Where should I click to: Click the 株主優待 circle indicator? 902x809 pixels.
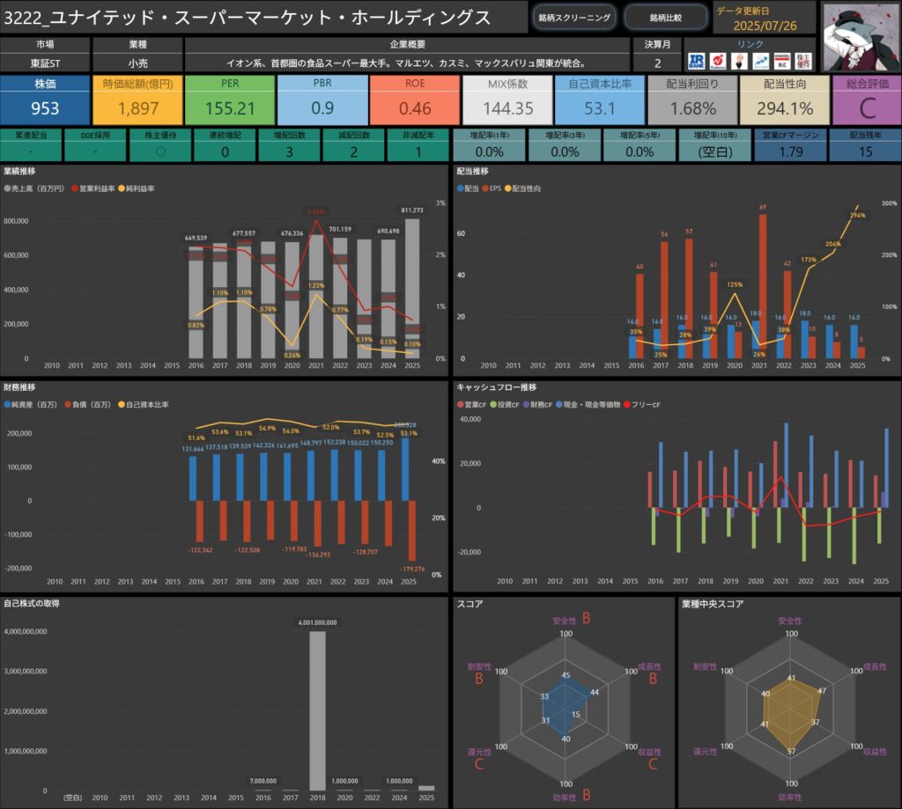(x=160, y=151)
